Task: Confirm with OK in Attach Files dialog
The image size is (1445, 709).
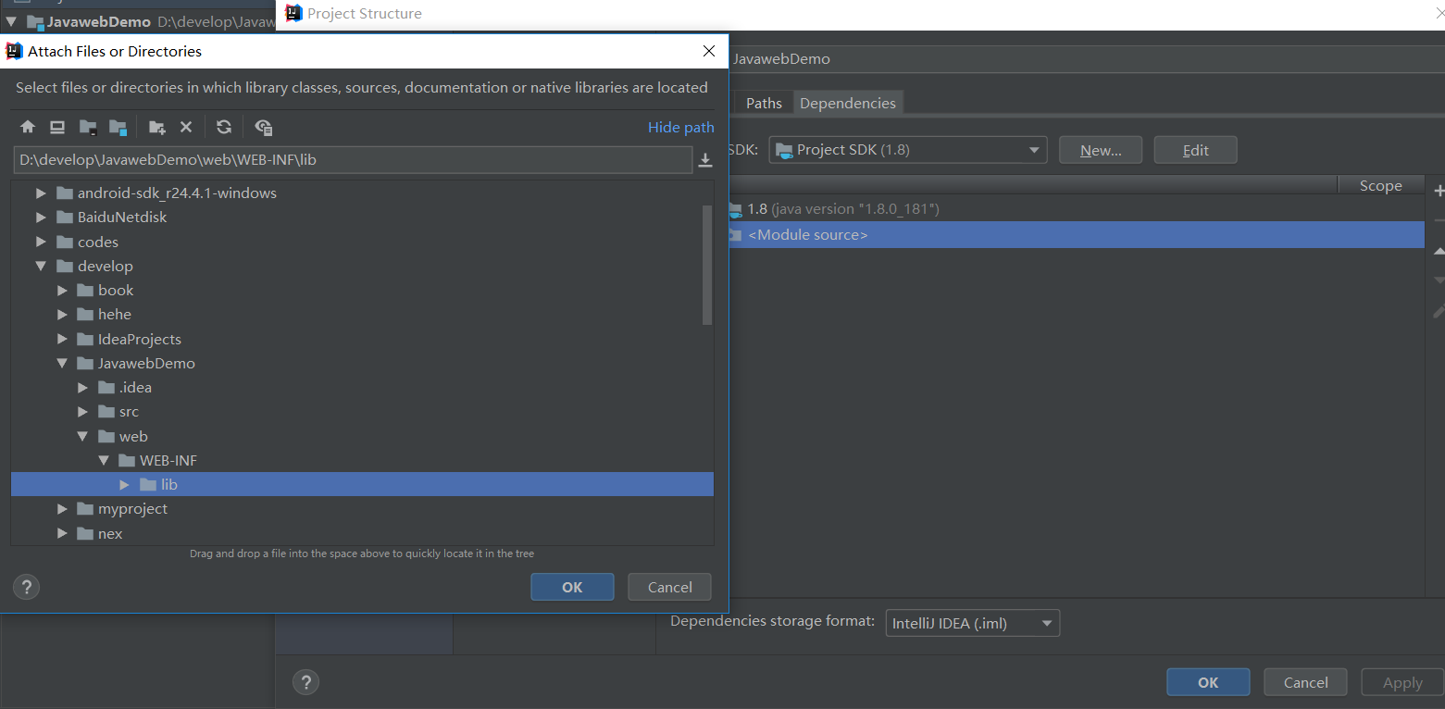Action: pyautogui.click(x=572, y=587)
